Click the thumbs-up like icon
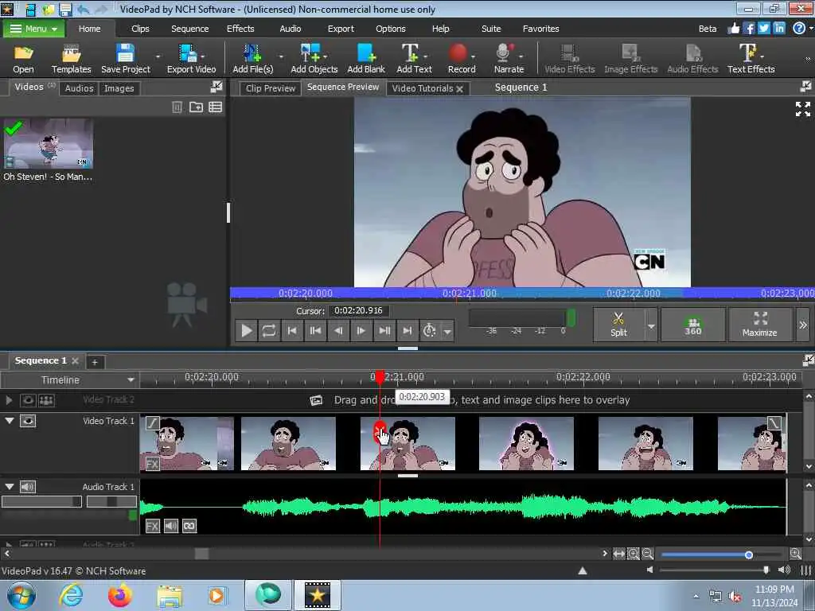This screenshot has width=815, height=611. pos(733,28)
